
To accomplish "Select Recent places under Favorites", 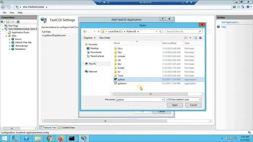I will [97, 56].
